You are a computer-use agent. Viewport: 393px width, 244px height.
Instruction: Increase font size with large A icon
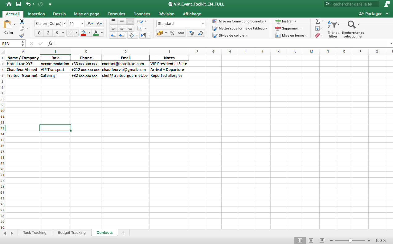click(x=90, y=24)
